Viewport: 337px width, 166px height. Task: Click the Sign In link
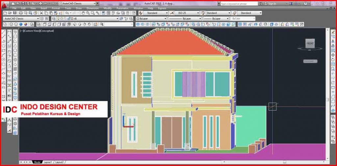pos(272,4)
